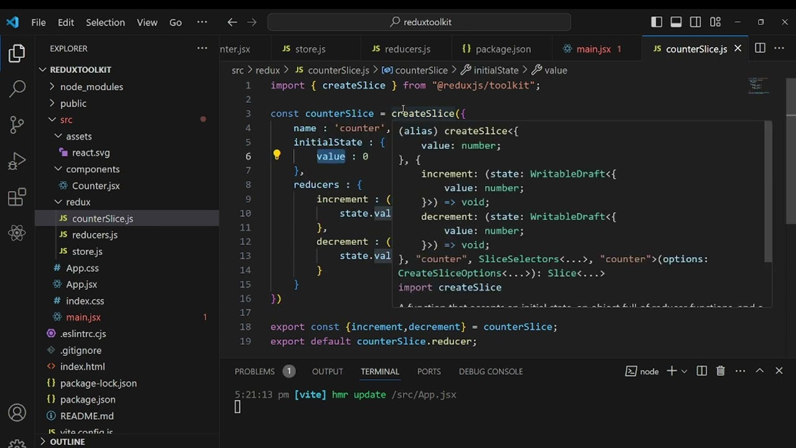Screen dimensions: 796x448
Task: Collapse the components folder
Action: point(127,169)
